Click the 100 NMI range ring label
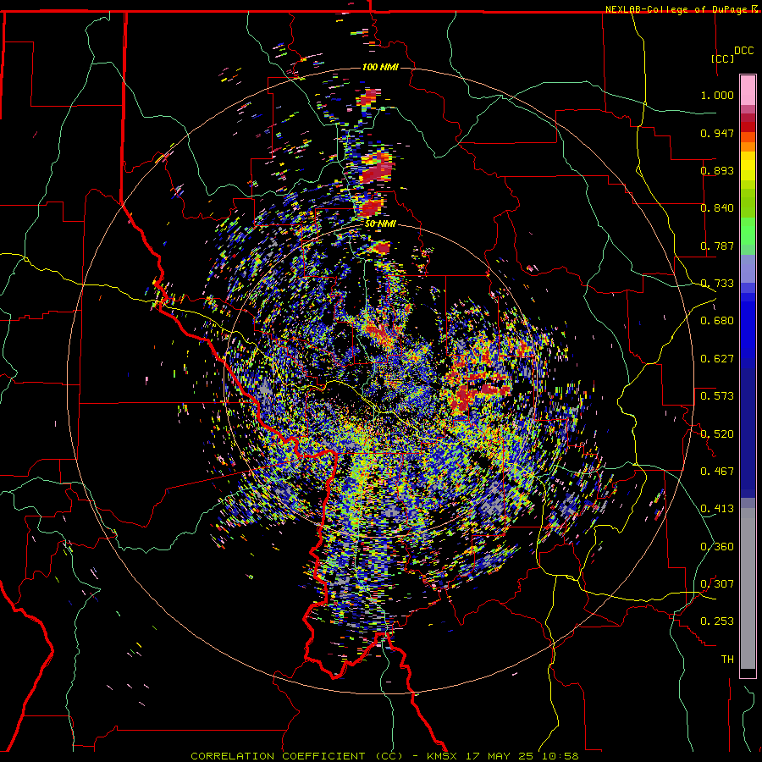The image size is (762, 762). click(x=380, y=67)
